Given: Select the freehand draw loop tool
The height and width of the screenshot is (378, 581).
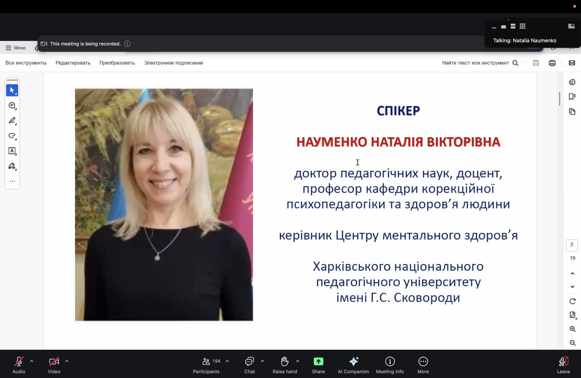Looking at the screenshot, I should tap(12, 136).
